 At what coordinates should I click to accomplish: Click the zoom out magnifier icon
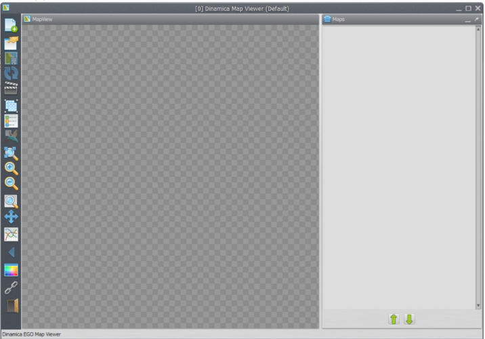[x=11, y=184]
